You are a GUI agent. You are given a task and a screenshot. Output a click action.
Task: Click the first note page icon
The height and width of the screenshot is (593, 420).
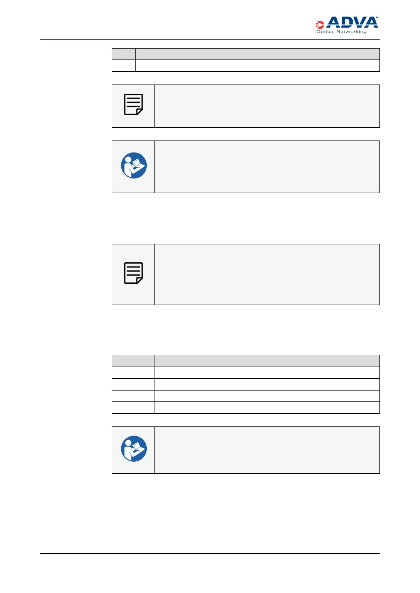coord(133,105)
